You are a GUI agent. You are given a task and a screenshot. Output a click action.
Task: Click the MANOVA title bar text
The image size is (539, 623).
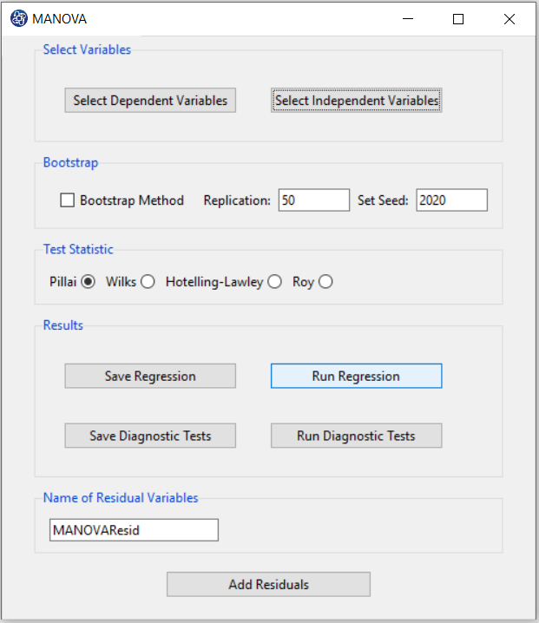pos(59,19)
